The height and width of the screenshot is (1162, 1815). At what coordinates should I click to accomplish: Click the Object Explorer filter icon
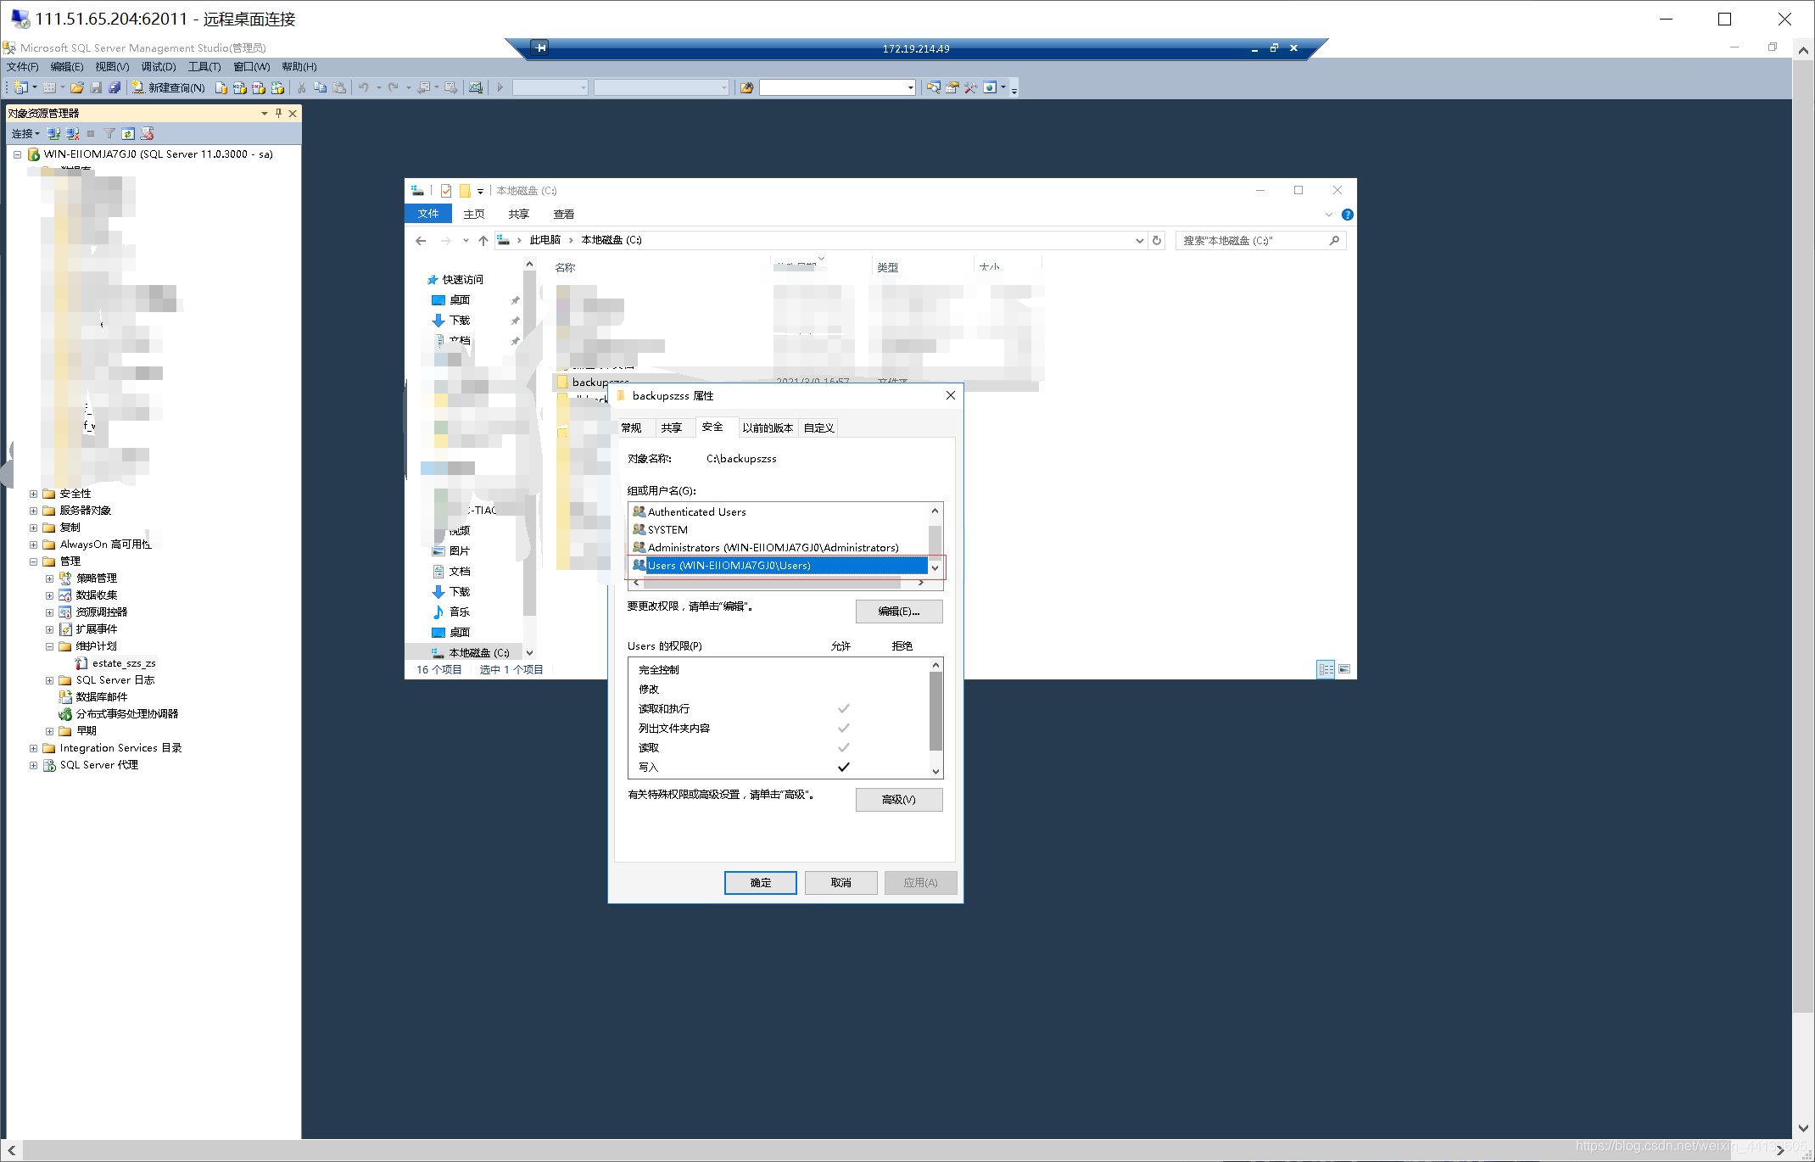point(109,134)
